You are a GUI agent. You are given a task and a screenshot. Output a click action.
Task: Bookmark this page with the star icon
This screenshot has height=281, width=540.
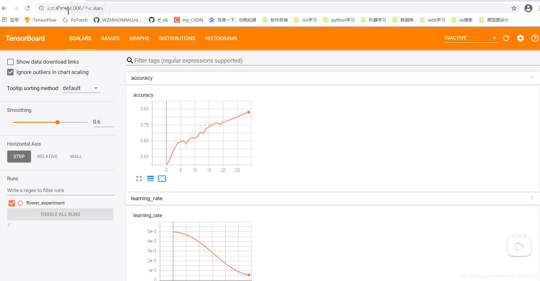pos(514,8)
